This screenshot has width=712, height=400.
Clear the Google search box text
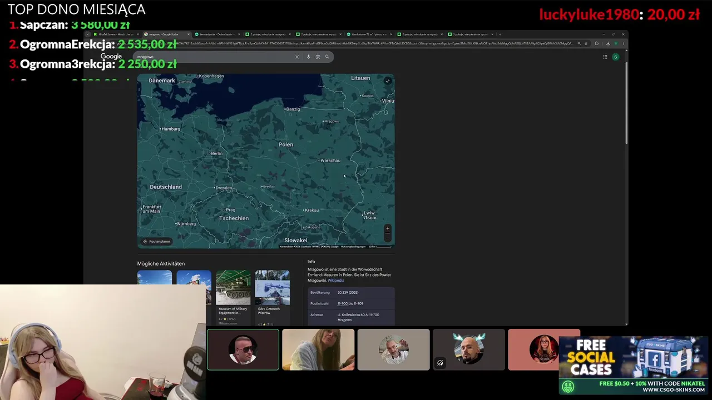[297, 57]
